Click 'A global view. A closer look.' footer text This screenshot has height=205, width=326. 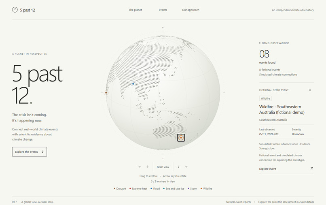(x=38, y=202)
